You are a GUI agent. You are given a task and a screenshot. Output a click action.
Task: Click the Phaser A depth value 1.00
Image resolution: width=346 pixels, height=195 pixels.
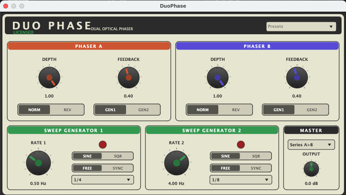pyautogui.click(x=49, y=96)
